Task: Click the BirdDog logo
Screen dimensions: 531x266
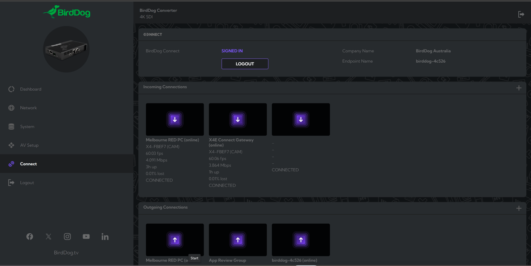Action: coord(67,12)
